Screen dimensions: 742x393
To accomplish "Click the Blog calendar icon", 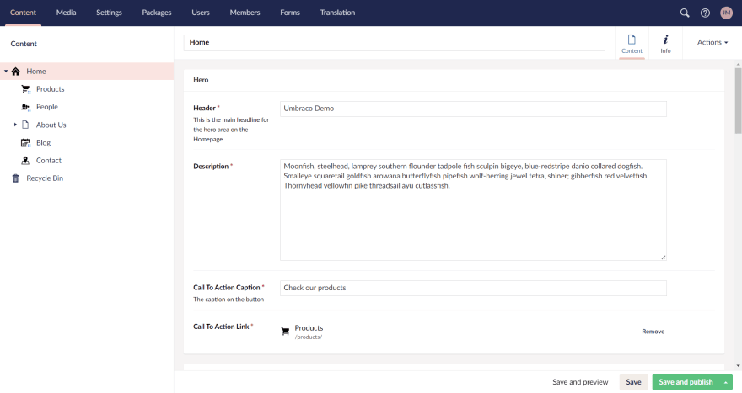I will [25, 143].
